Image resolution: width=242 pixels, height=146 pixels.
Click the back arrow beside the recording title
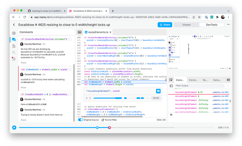(14, 25)
